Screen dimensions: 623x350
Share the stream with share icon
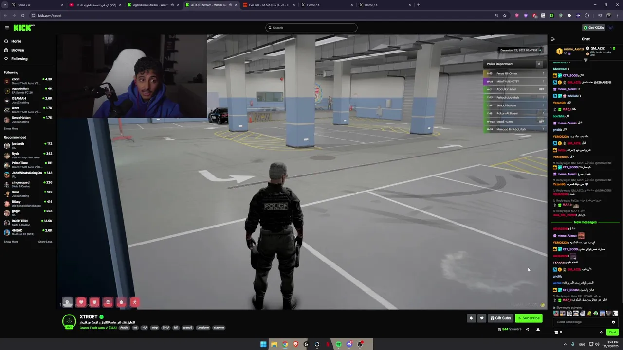coord(527,329)
